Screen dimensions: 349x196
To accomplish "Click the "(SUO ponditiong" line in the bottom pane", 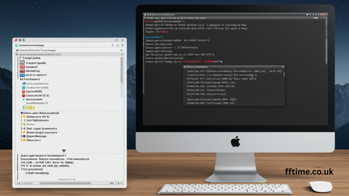I will tap(37, 173).
